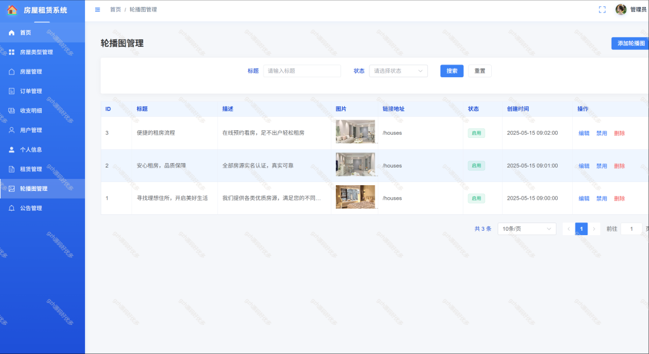Toggle fullscreen mode icon

click(x=602, y=9)
